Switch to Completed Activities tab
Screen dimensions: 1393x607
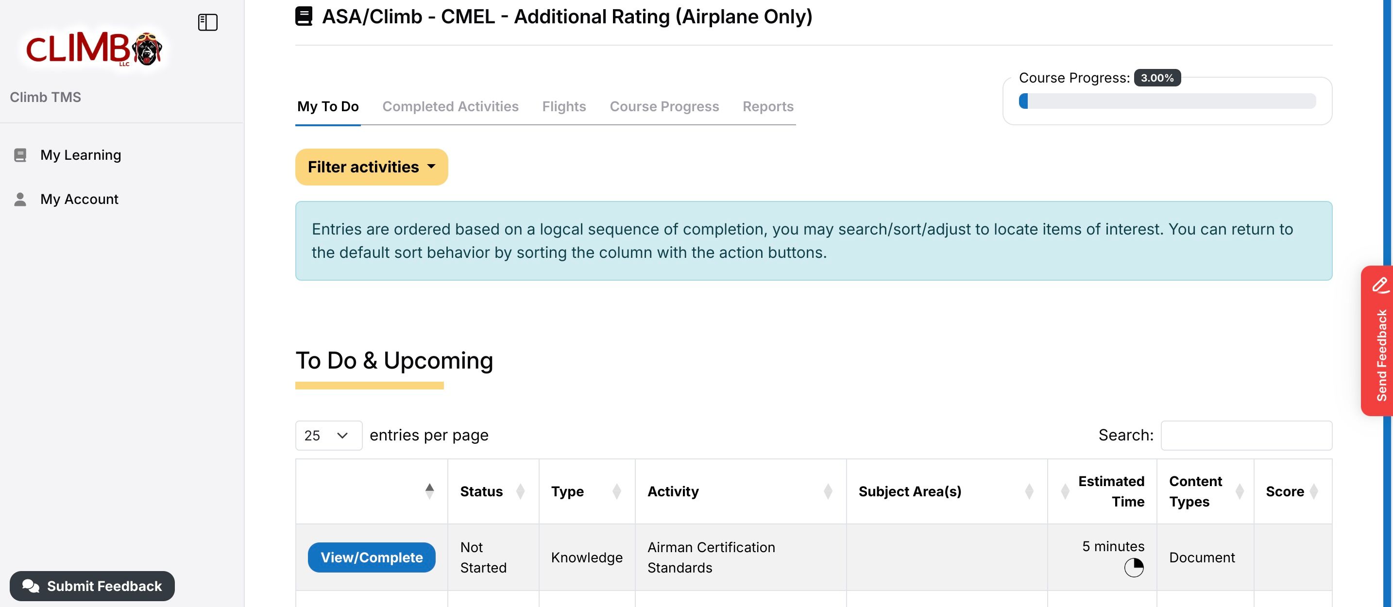[450, 106]
